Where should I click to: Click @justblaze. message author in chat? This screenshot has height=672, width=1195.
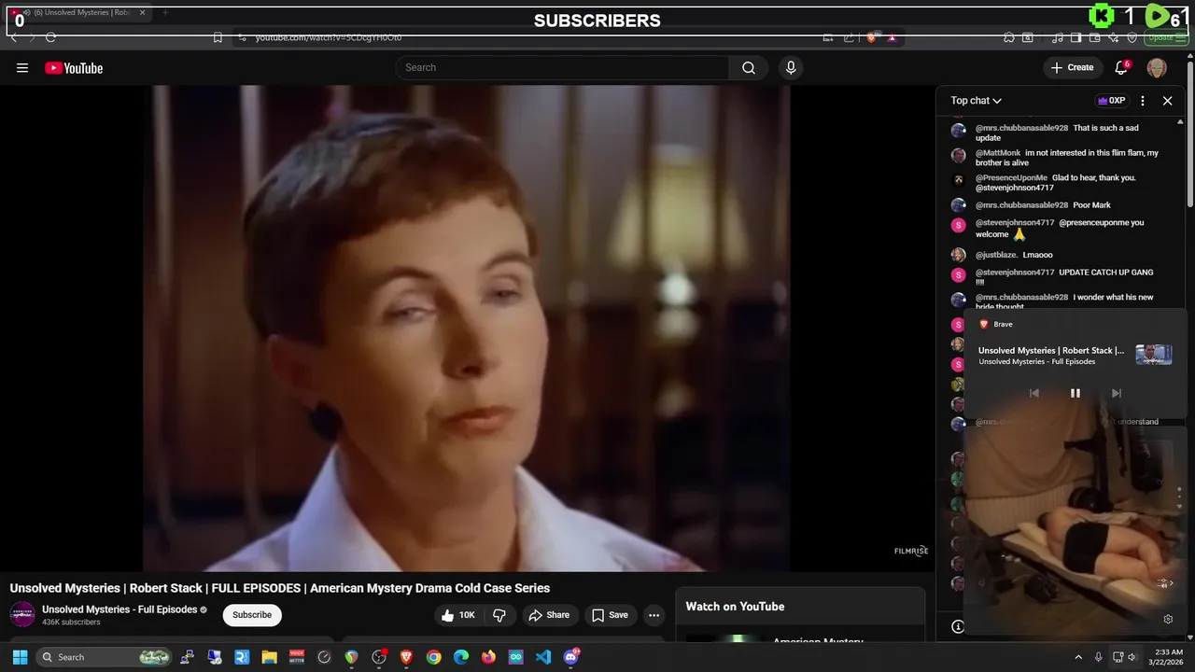(996, 255)
